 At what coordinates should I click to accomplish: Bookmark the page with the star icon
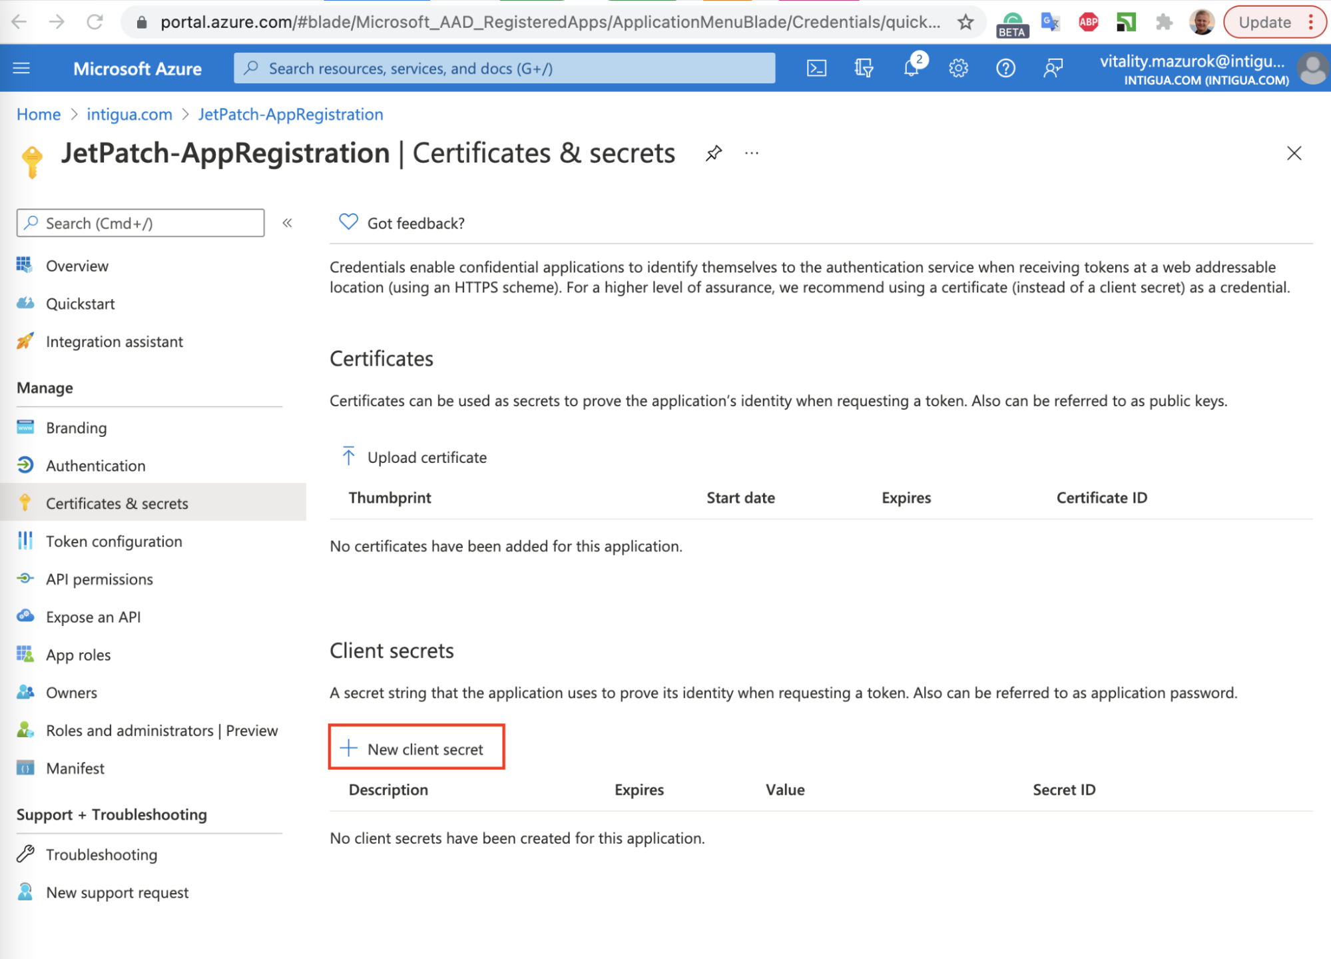(965, 22)
